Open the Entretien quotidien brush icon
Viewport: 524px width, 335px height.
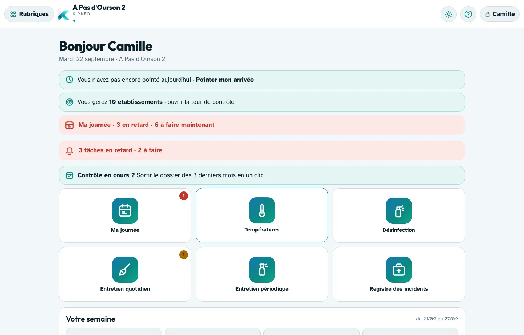[x=125, y=270]
